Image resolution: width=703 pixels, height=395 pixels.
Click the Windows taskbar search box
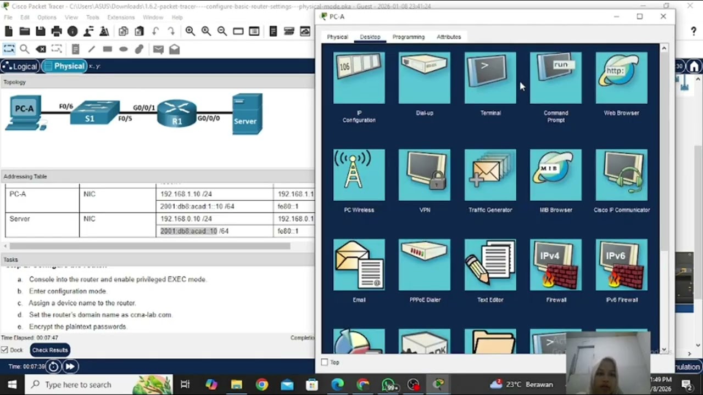point(99,385)
